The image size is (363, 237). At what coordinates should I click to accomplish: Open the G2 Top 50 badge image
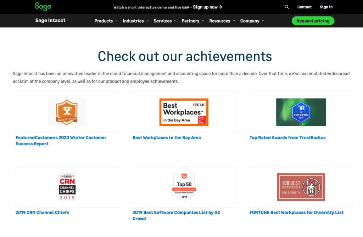coord(184,187)
